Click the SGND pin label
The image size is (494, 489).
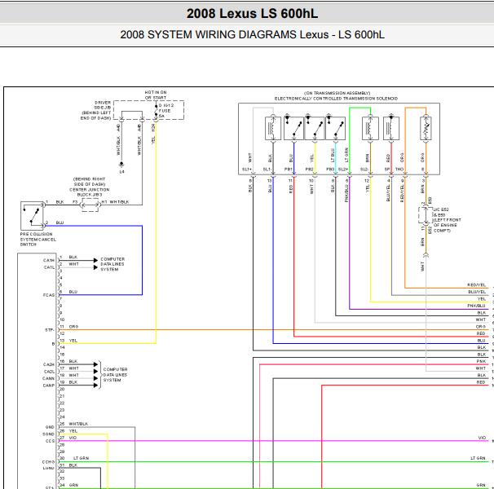(49, 434)
